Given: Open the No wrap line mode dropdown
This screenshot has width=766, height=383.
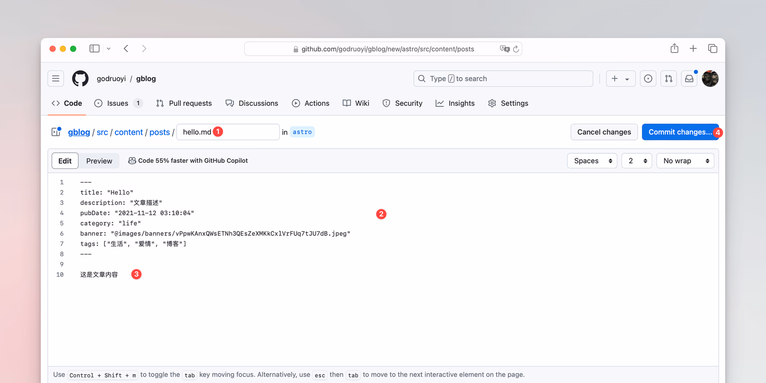Looking at the screenshot, I should pyautogui.click(x=685, y=160).
